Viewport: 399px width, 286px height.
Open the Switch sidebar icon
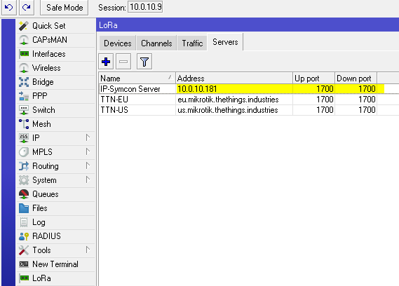click(24, 110)
